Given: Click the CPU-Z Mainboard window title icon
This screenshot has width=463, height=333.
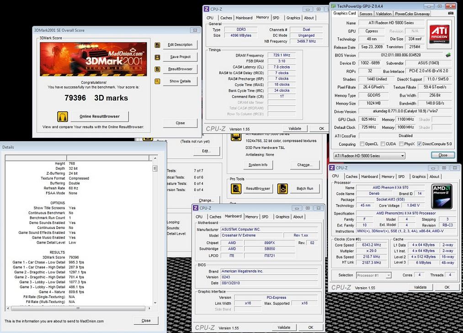Looking at the screenshot, I should pyautogui.click(x=196, y=208).
